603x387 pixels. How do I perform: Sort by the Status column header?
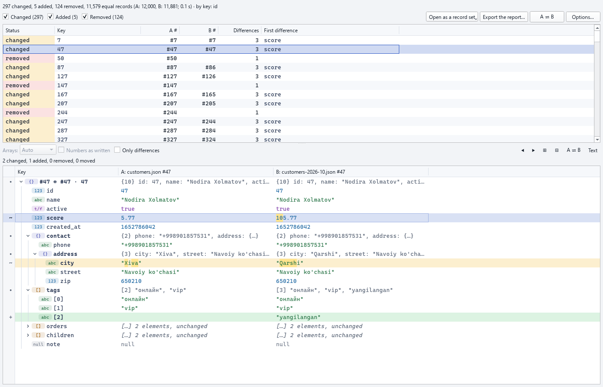click(28, 31)
